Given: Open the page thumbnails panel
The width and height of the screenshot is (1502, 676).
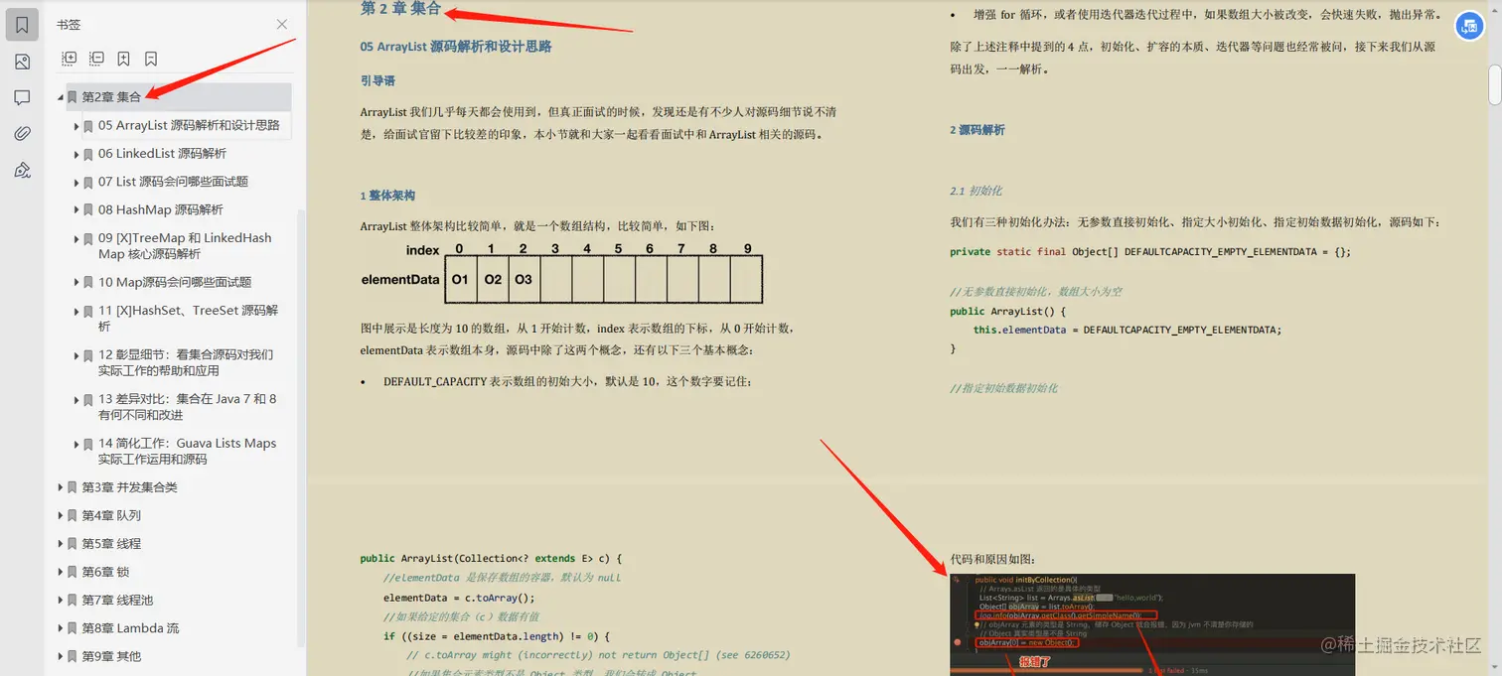Looking at the screenshot, I should click(22, 62).
